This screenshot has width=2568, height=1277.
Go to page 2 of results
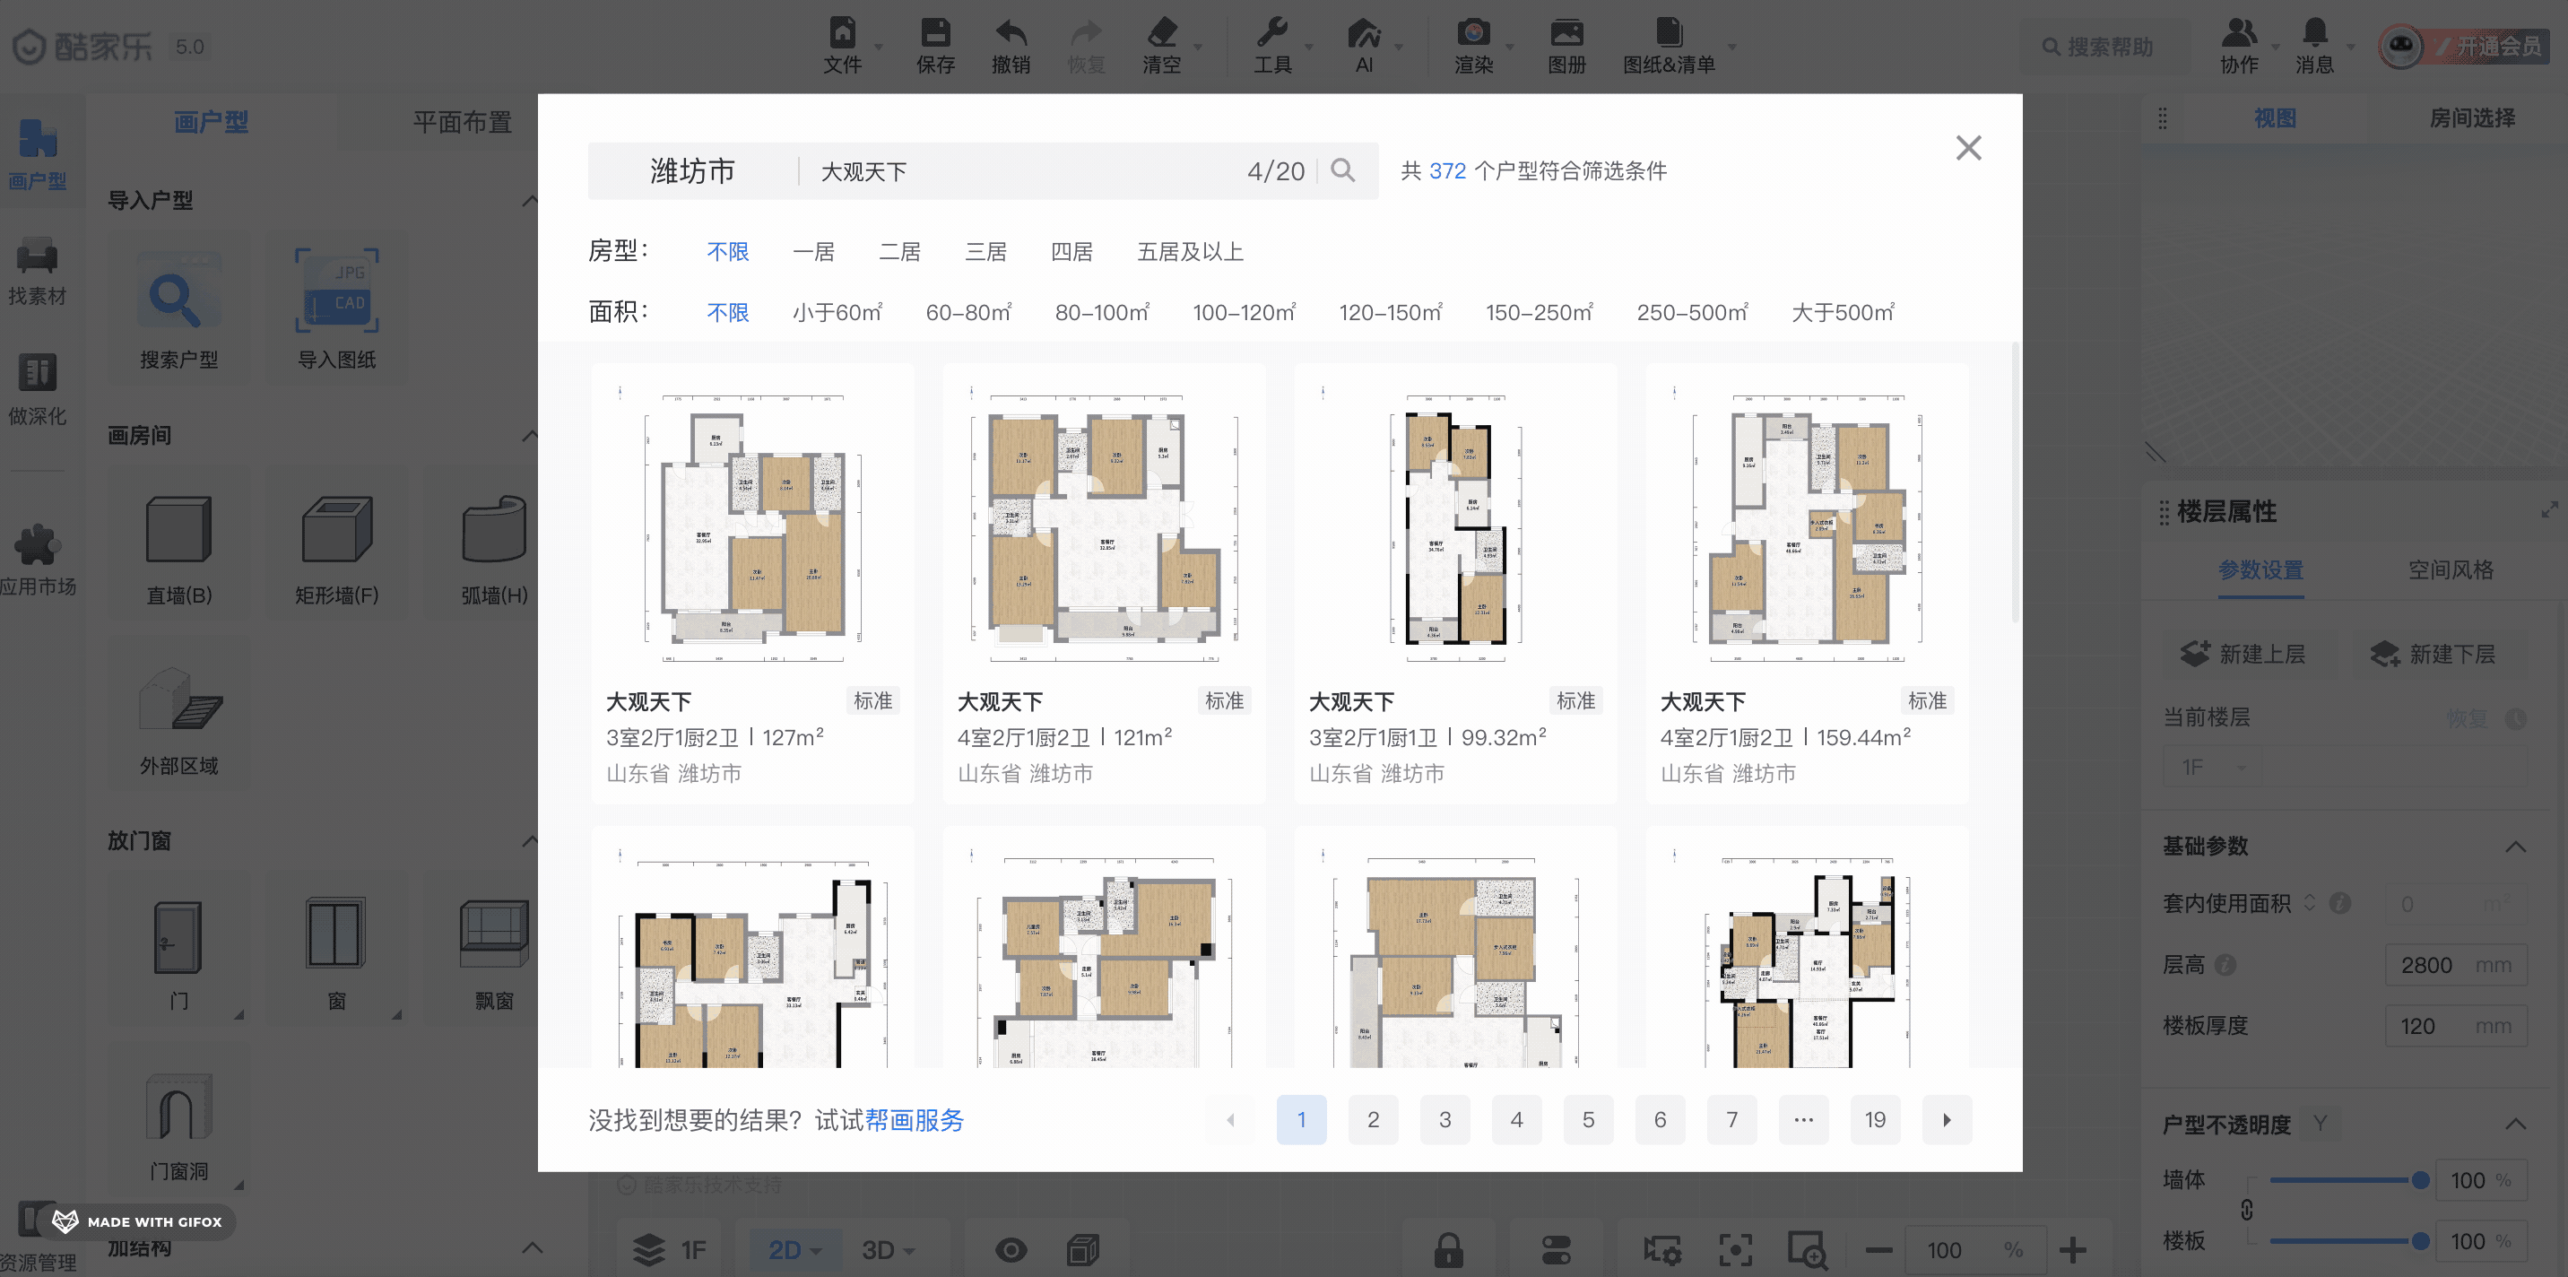(x=1373, y=1119)
